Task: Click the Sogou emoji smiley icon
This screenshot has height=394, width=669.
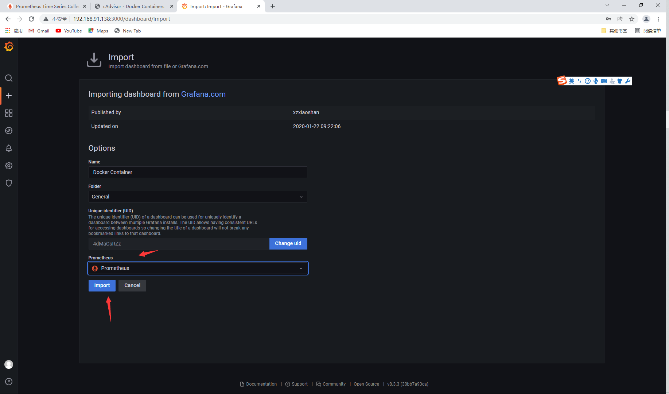Action: 588,81
